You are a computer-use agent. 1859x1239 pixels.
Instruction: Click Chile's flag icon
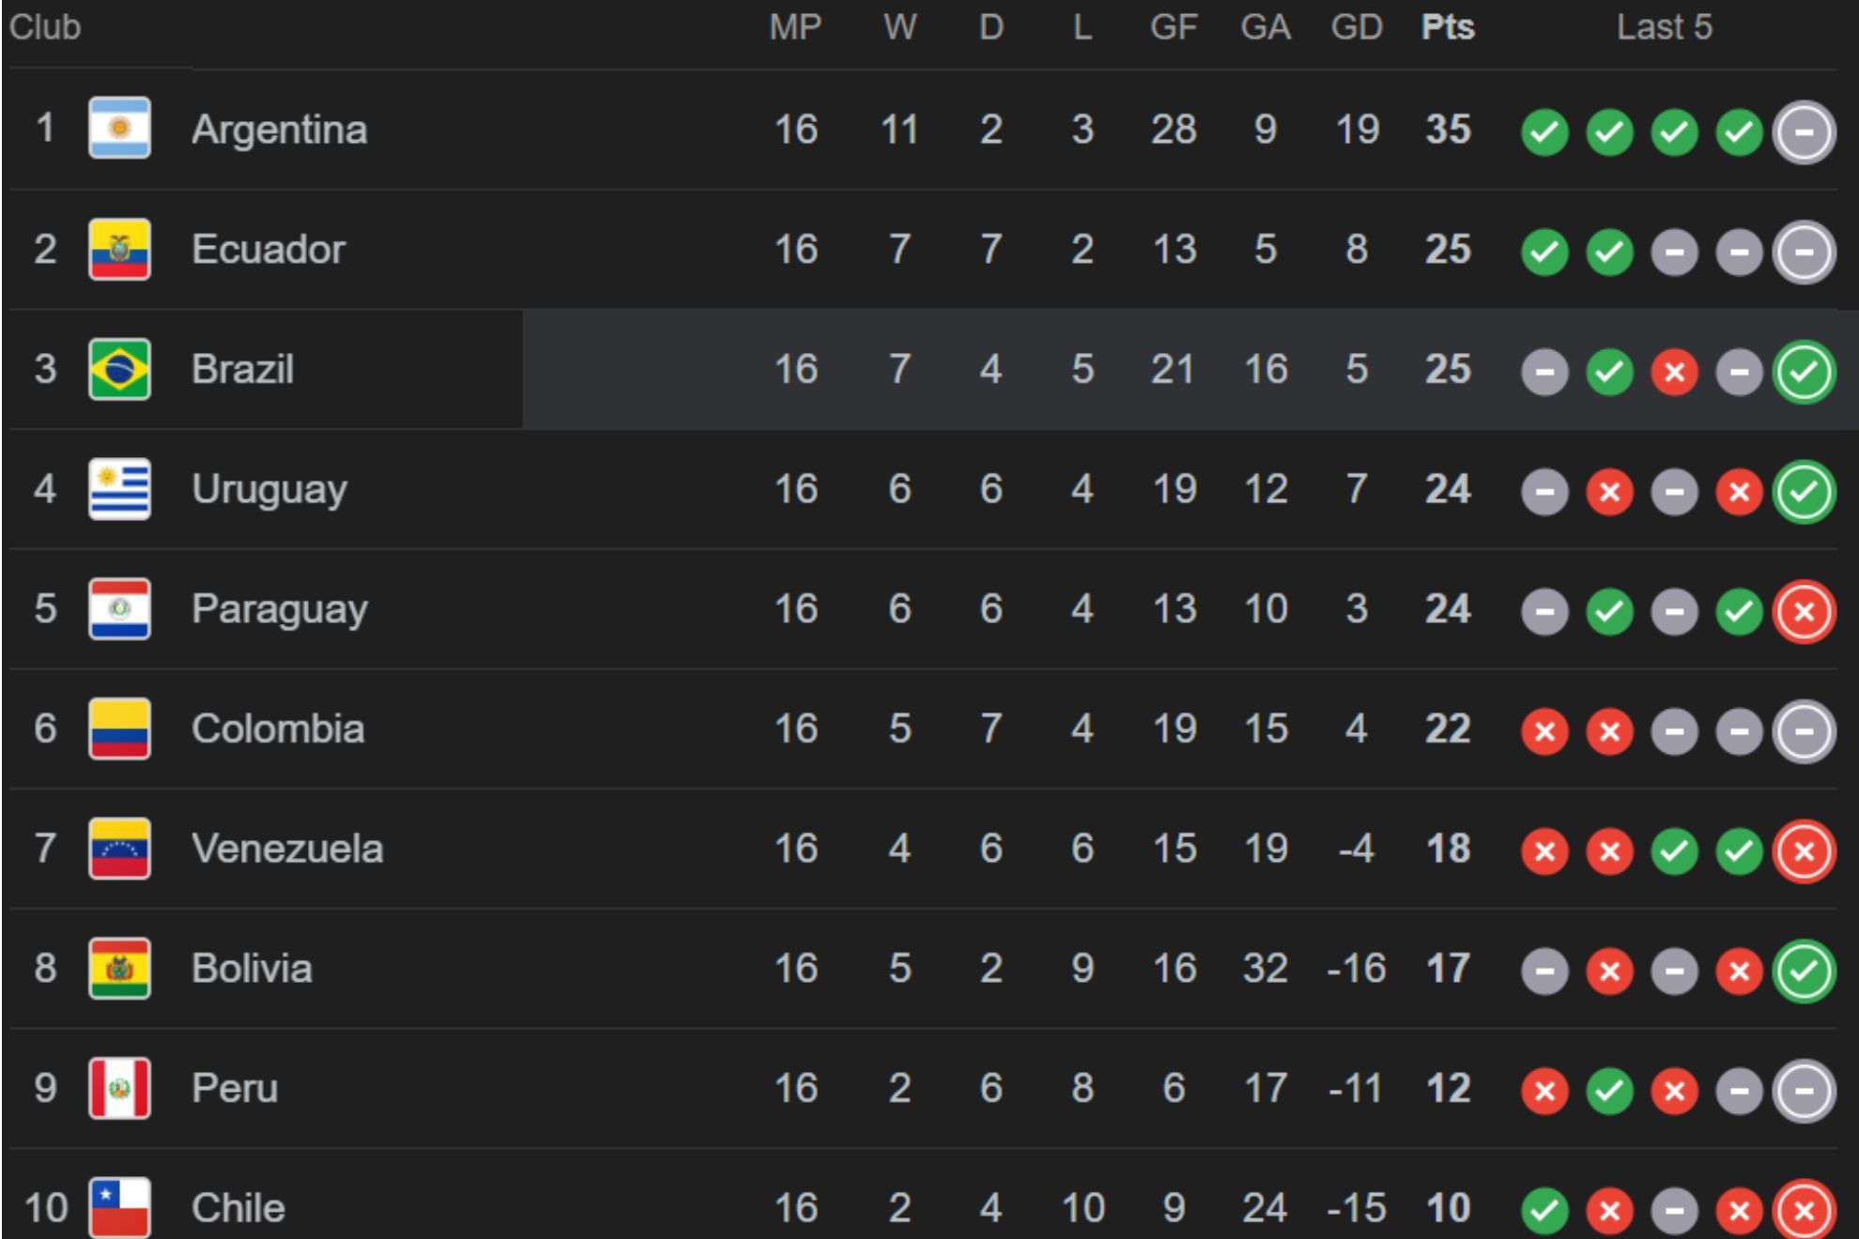(119, 1208)
